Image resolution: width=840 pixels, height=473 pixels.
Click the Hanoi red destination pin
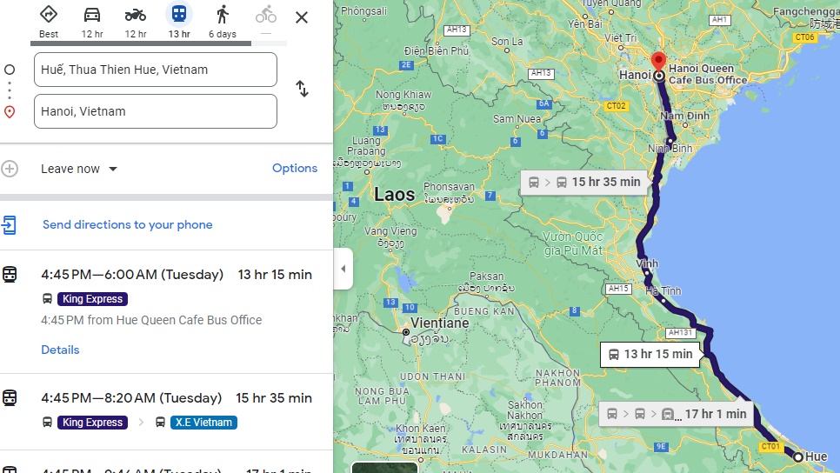658,62
